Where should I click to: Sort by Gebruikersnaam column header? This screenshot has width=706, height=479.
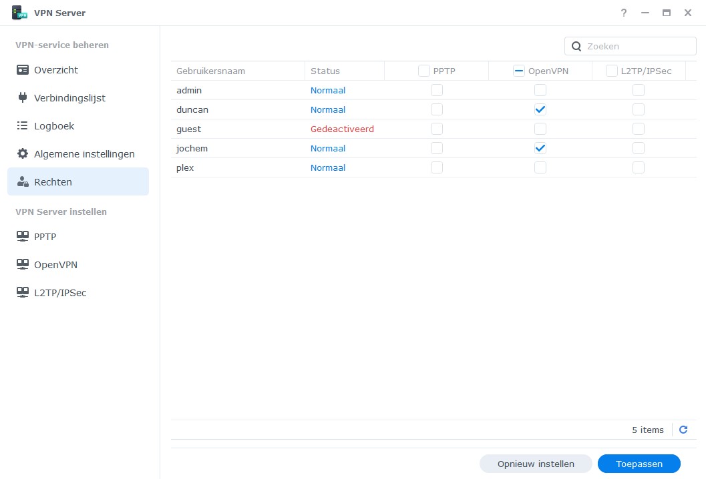(x=238, y=71)
